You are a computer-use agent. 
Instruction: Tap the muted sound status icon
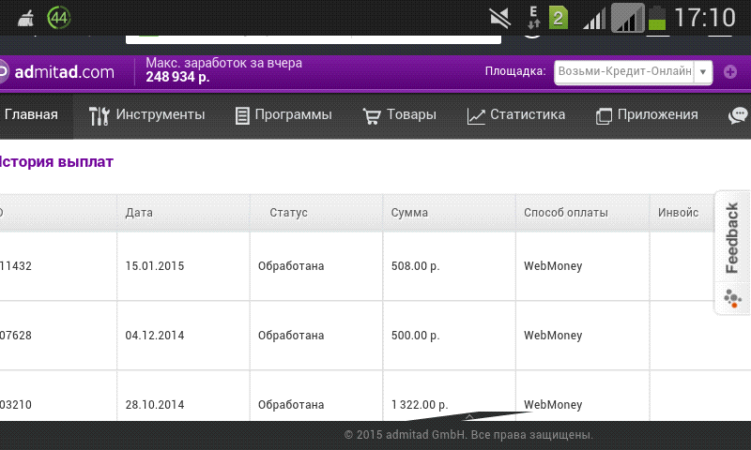(x=500, y=18)
